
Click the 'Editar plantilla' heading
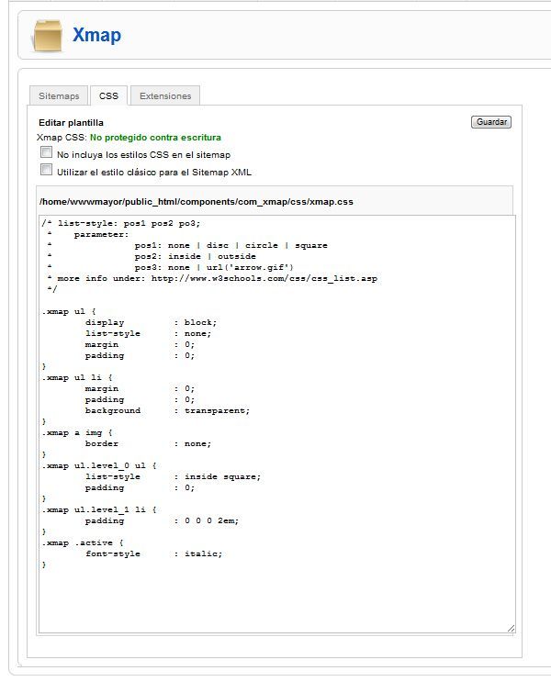pyautogui.click(x=72, y=122)
